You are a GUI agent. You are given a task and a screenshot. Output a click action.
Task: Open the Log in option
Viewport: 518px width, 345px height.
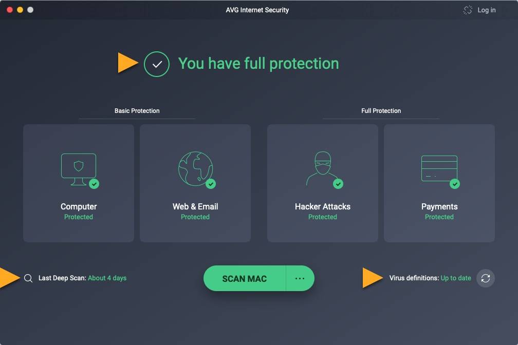487,10
